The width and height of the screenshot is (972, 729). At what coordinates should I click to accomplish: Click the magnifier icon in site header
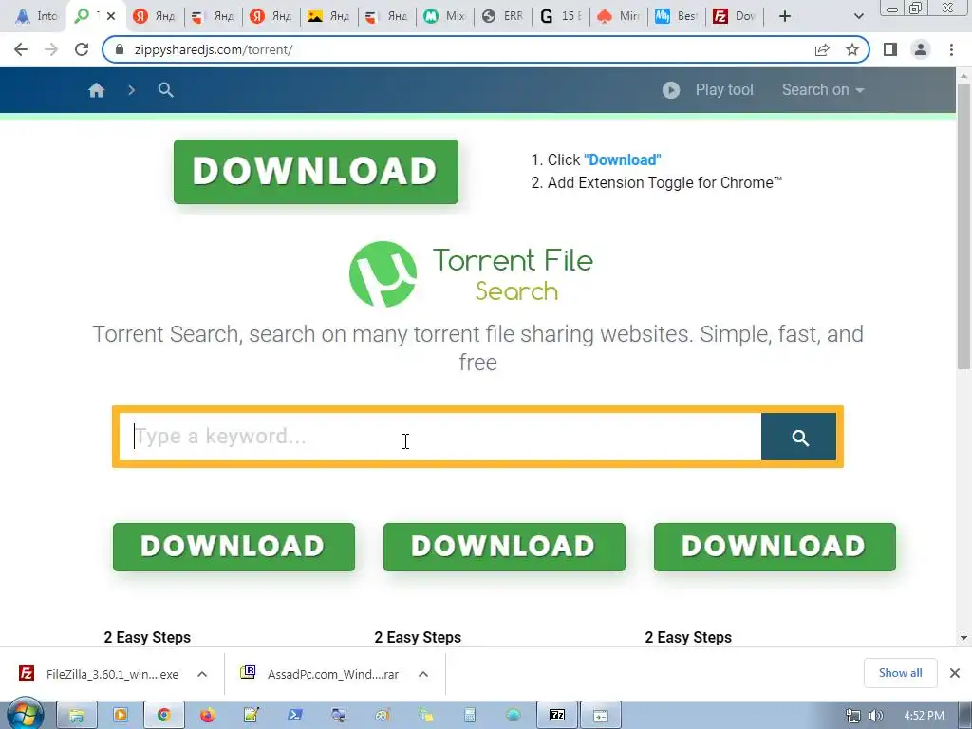point(165,90)
